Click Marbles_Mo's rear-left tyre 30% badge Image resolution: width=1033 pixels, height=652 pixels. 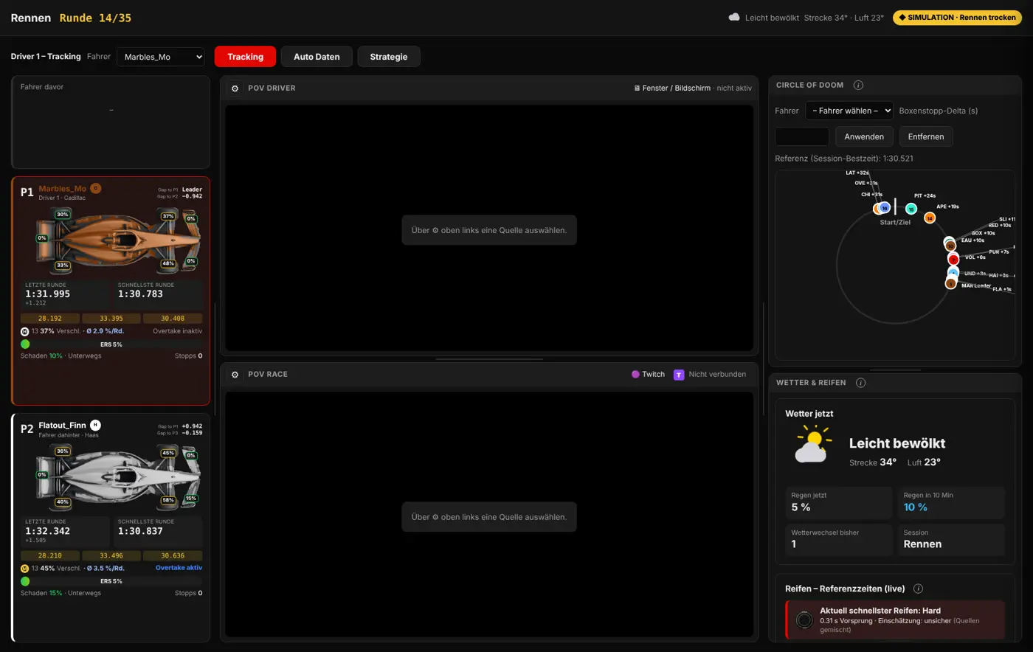[x=63, y=215]
